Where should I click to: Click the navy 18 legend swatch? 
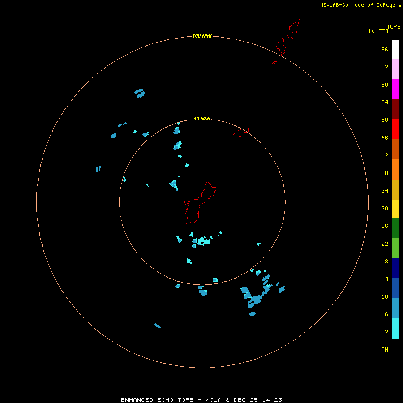coord(395,268)
